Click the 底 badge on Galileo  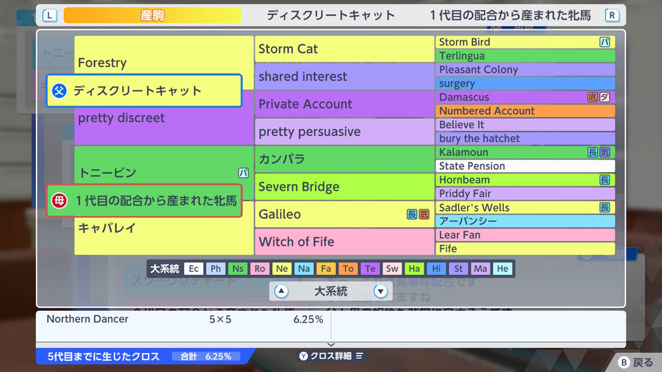click(424, 214)
